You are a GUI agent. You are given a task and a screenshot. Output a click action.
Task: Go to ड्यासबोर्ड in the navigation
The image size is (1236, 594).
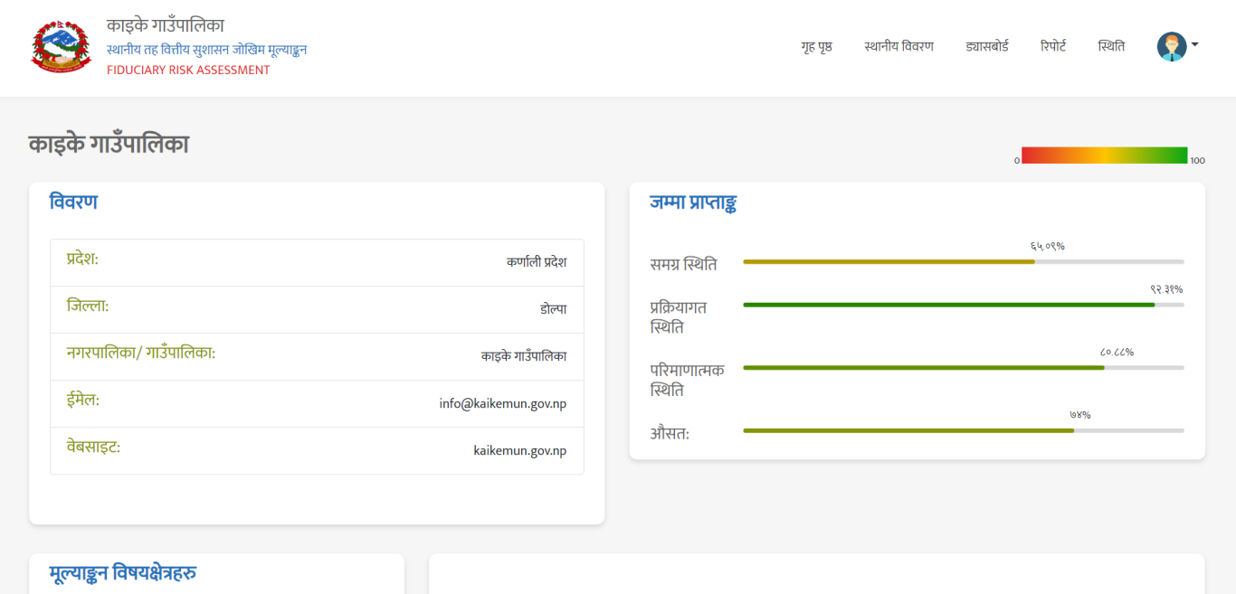987,46
